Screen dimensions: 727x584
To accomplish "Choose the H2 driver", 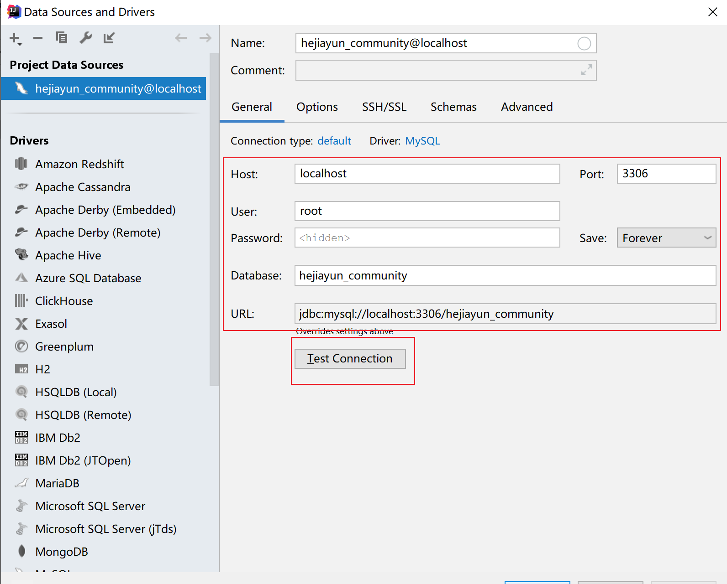I will coord(42,369).
